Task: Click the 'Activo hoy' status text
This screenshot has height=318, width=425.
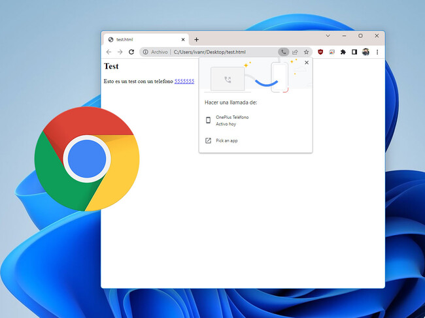Action: (226, 124)
